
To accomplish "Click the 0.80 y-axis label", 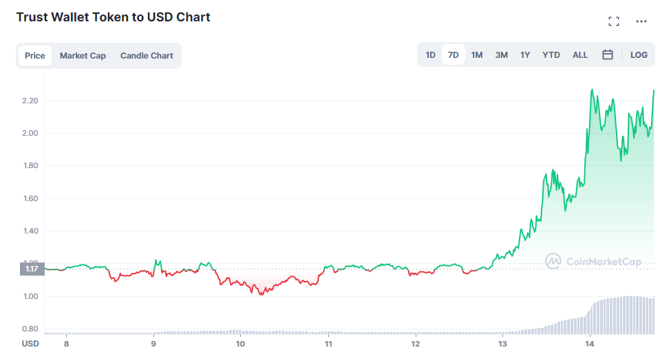I will click(x=30, y=329).
